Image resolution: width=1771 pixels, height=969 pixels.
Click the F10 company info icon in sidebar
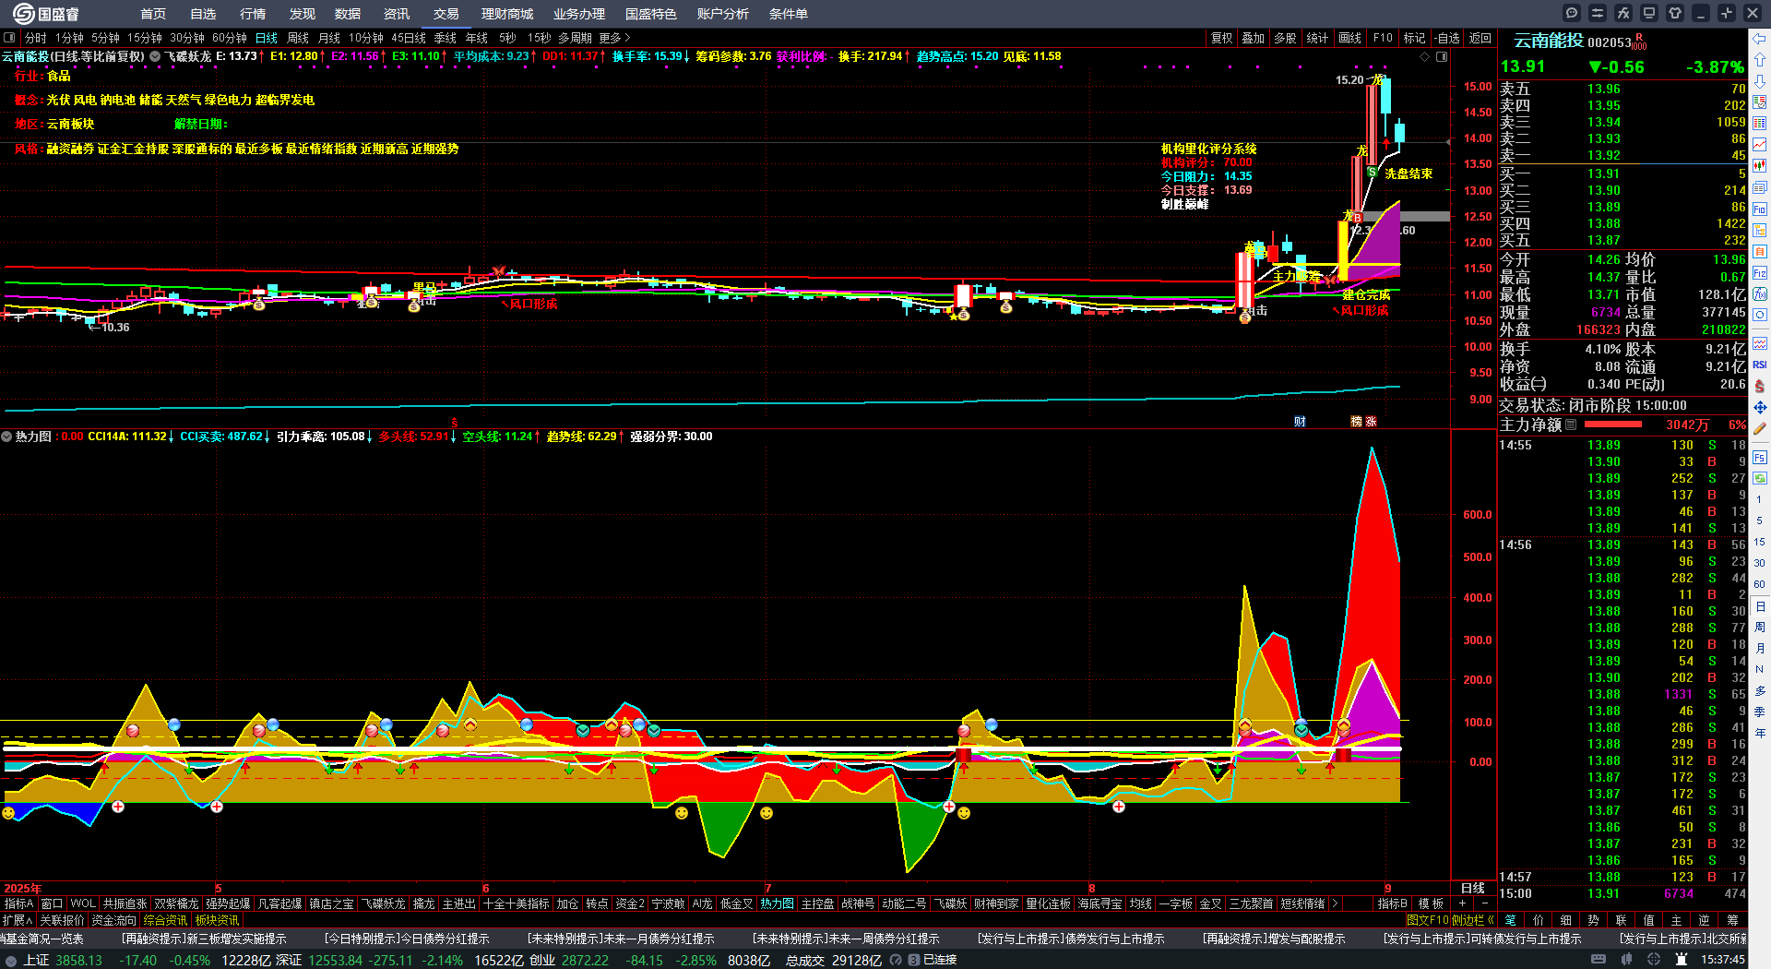pyautogui.click(x=1760, y=209)
